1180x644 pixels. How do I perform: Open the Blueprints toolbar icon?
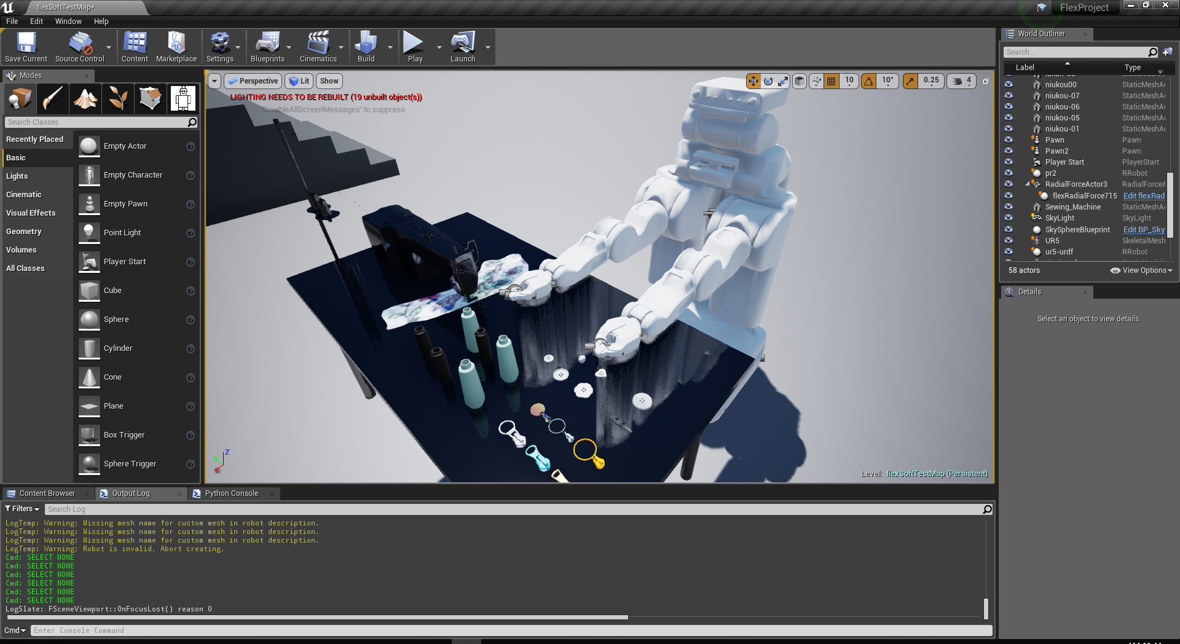tap(267, 42)
